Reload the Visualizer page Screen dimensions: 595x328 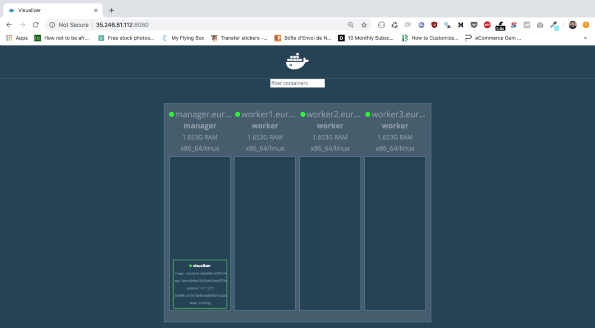point(36,25)
